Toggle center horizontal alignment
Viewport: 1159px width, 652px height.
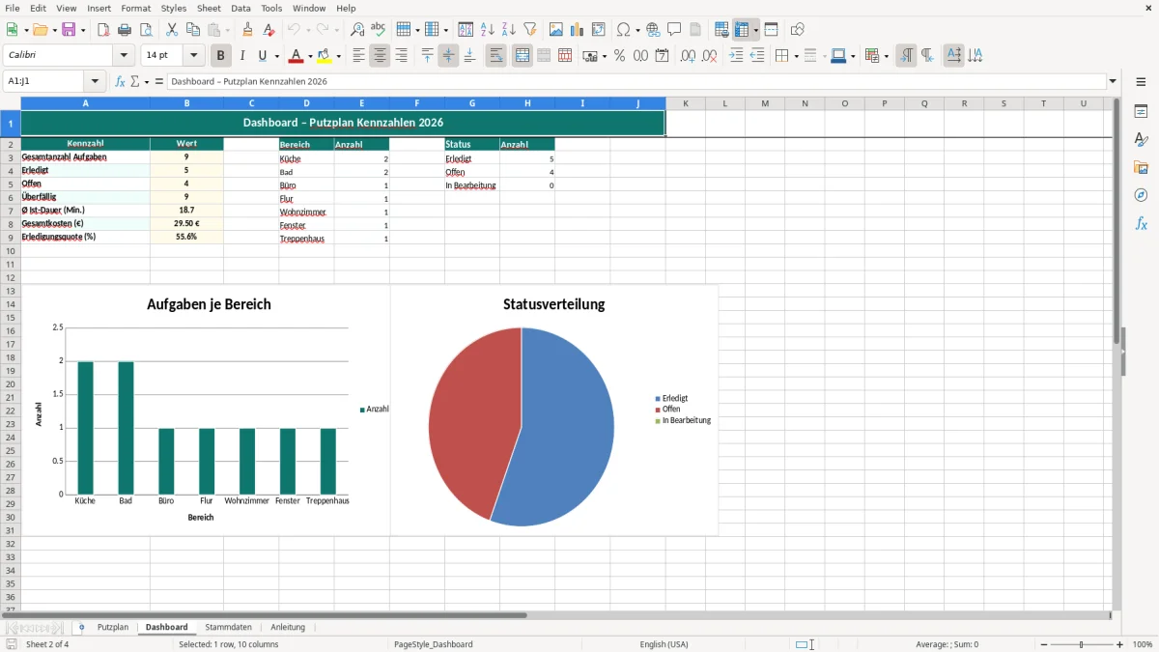(x=380, y=56)
